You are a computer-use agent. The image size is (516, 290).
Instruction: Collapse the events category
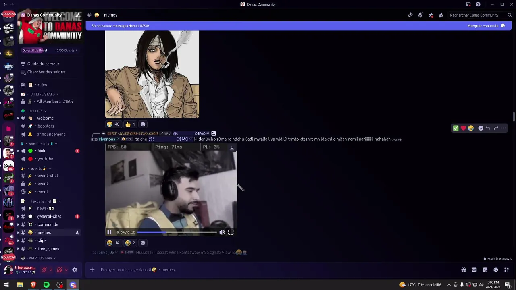click(35, 168)
